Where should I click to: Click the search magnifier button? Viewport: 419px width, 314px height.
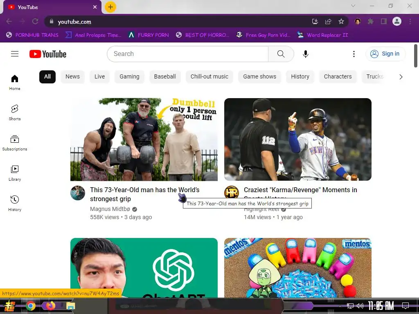(281, 54)
